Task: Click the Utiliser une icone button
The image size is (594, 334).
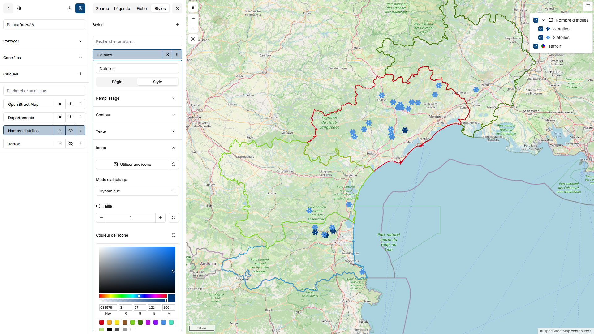Action: point(132,164)
